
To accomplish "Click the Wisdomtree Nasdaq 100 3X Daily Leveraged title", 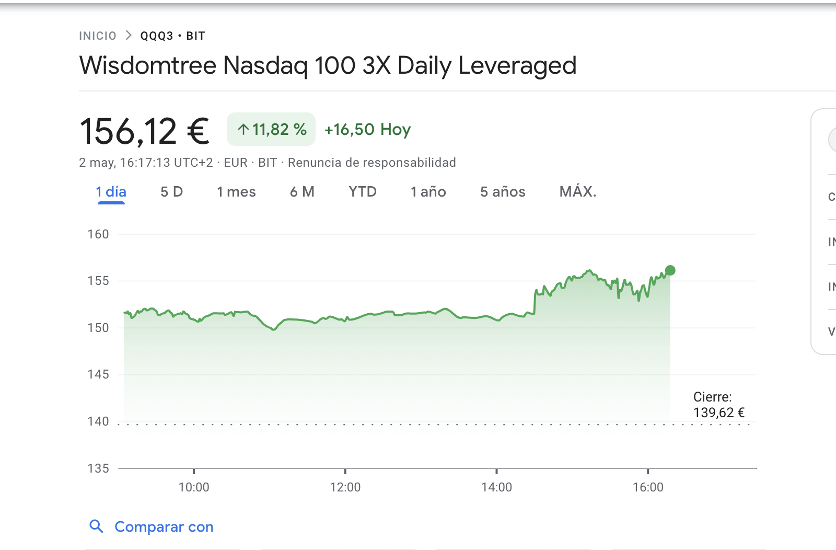I will (x=328, y=66).
